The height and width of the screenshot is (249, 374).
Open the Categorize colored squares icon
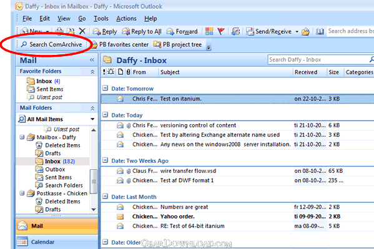209,31
